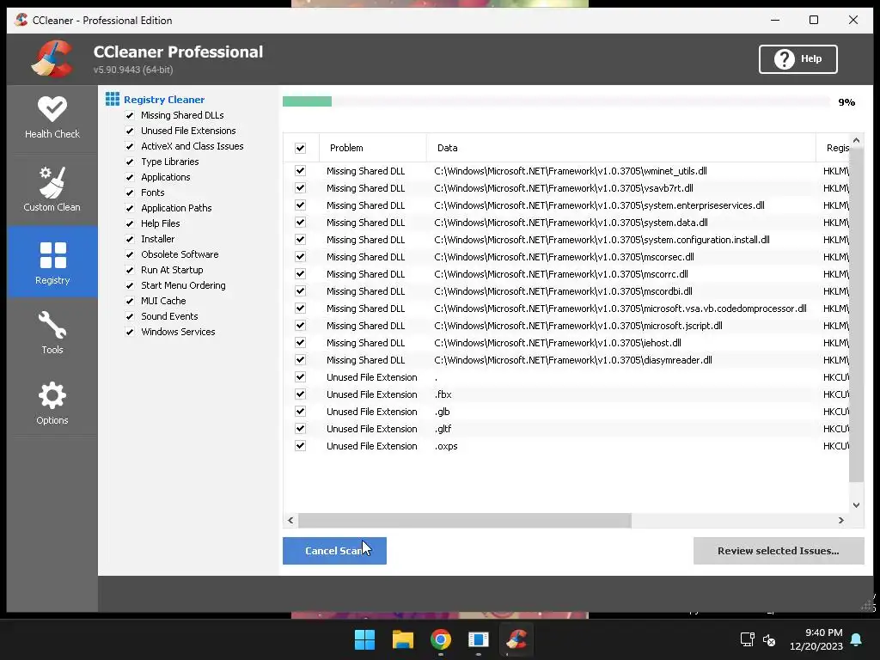Toggle Help Files checkbox

[x=130, y=223]
